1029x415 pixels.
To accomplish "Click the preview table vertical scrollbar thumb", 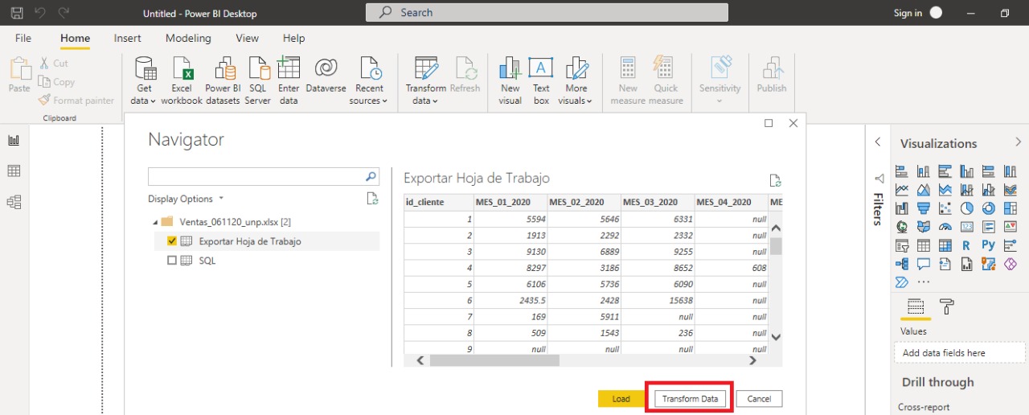I will 776,246.
